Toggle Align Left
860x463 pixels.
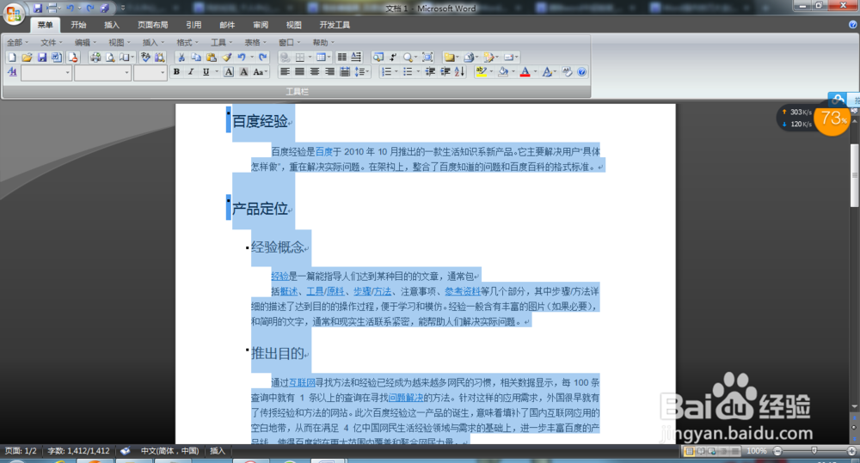pyautogui.click(x=285, y=72)
